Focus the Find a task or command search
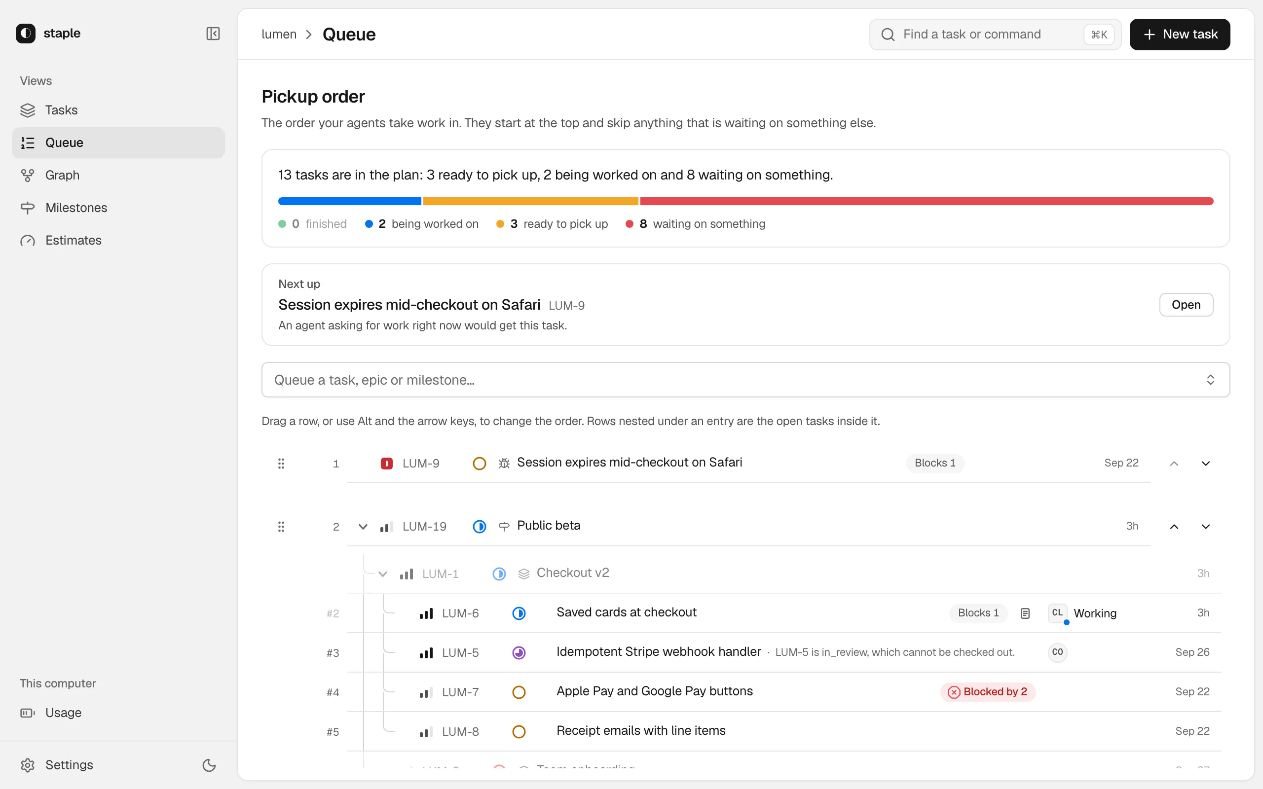Screen dimensions: 1263x789 click(x=995, y=35)
